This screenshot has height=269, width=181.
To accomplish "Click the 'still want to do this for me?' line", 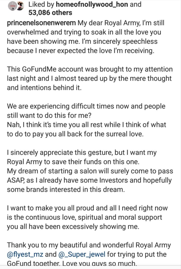I will [x=49, y=116].
